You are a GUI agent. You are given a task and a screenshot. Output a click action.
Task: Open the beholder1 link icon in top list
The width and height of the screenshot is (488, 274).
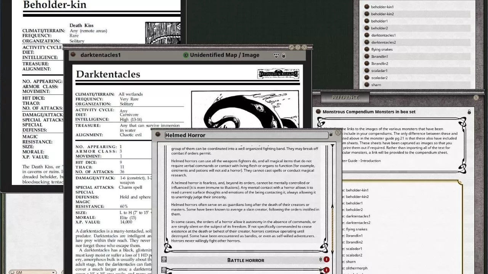click(x=367, y=21)
